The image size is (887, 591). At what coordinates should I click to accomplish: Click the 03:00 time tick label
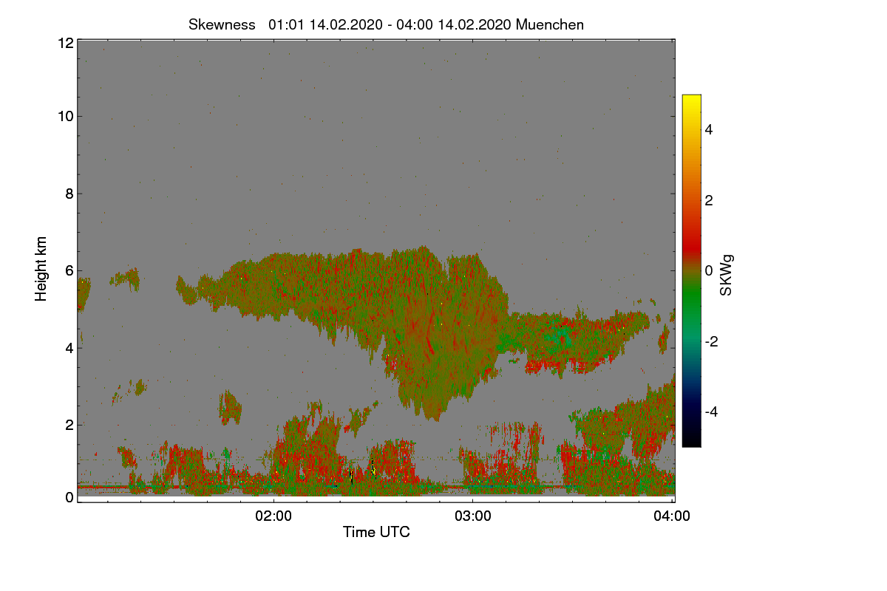[x=473, y=516]
